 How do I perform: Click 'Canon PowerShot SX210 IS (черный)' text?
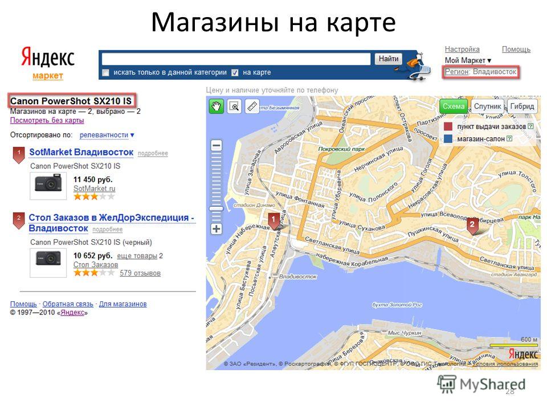[x=91, y=243]
